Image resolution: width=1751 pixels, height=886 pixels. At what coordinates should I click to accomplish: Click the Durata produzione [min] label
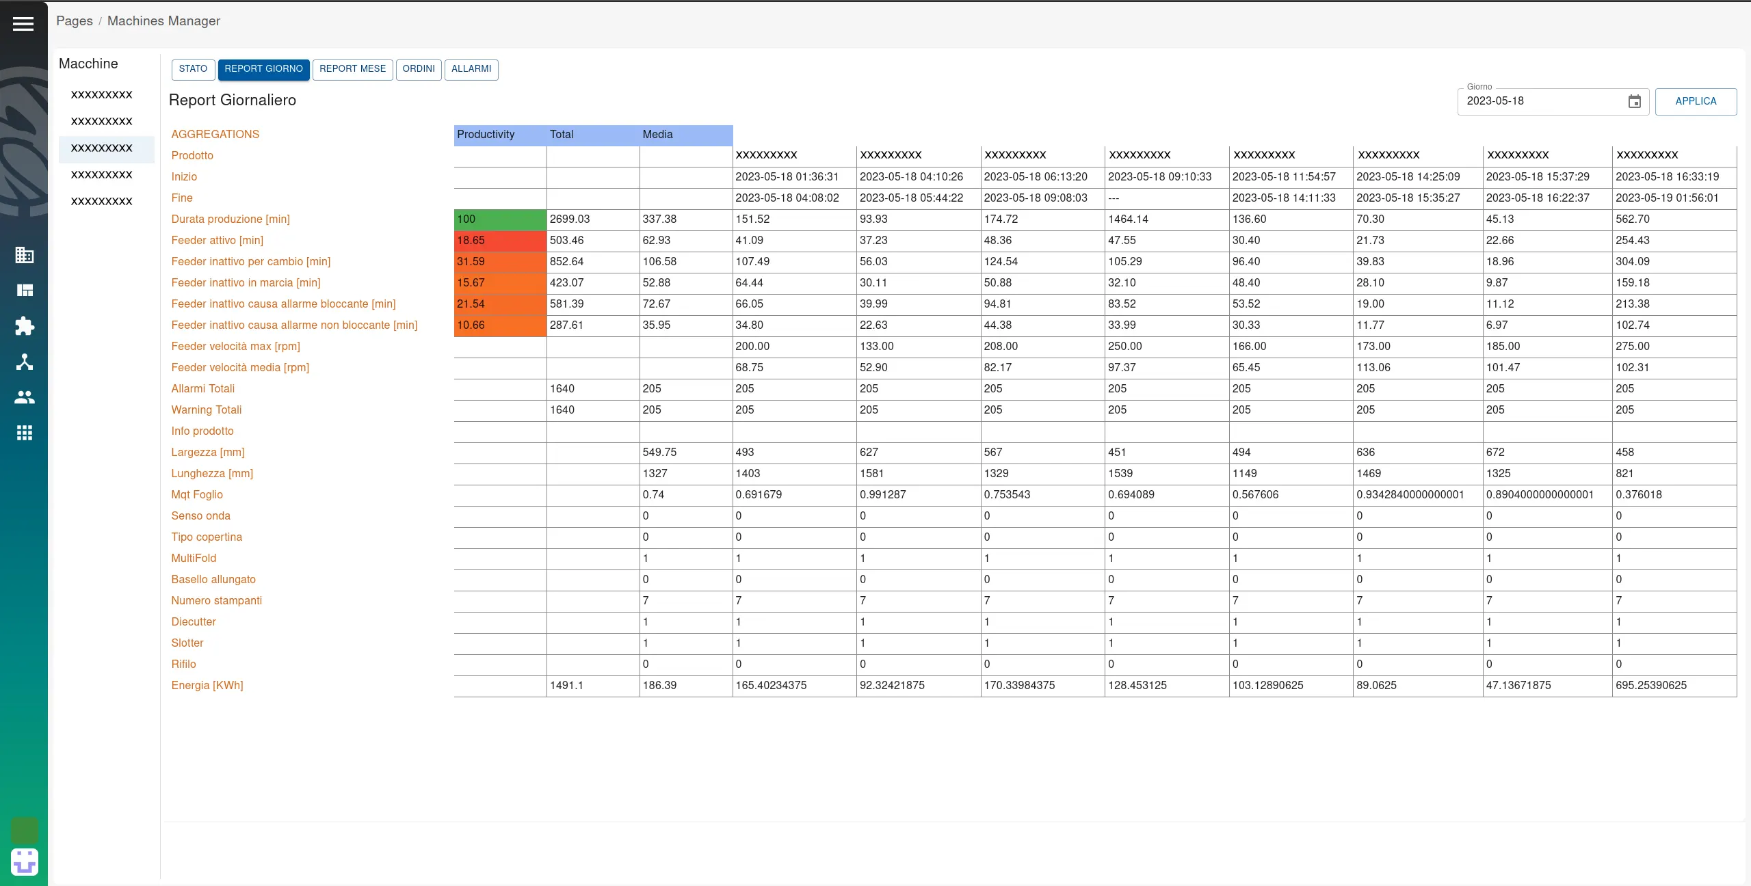click(x=231, y=219)
